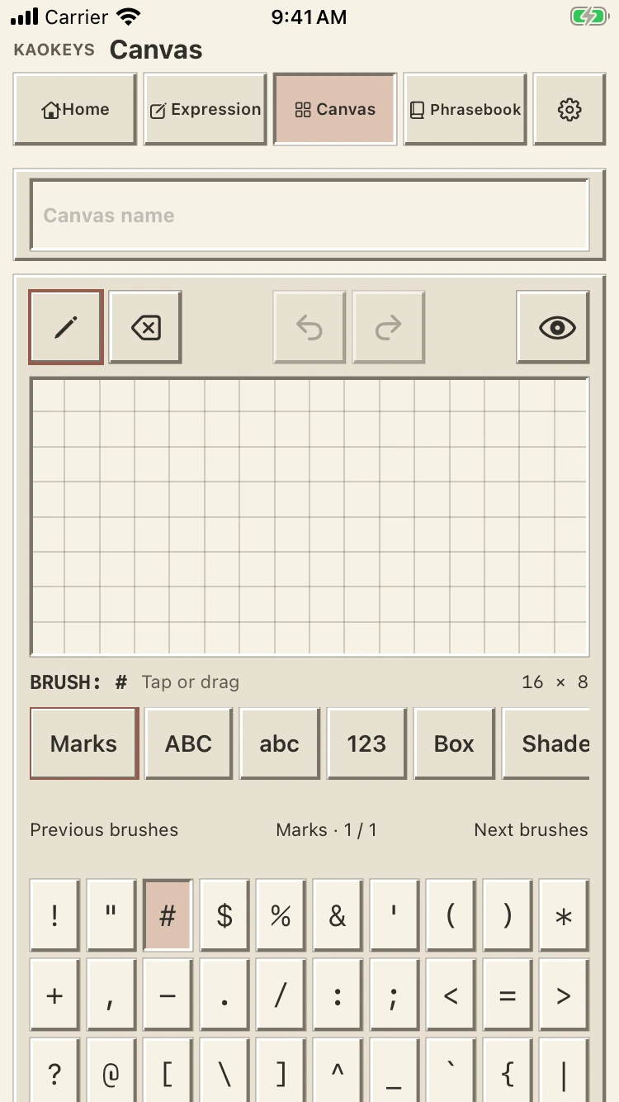The height and width of the screenshot is (1102, 619).
Task: Click the undo arrow button
Action: 309,327
